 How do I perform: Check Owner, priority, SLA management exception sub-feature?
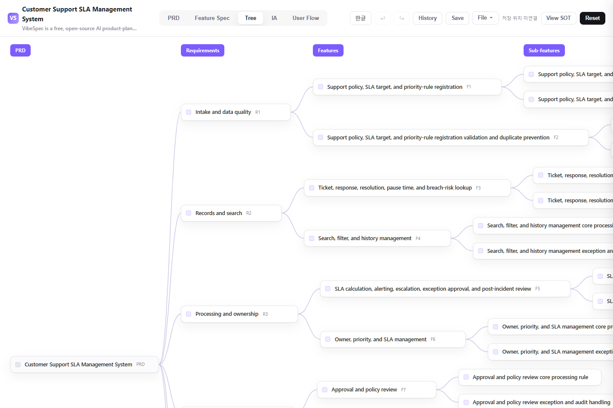pyautogui.click(x=496, y=352)
